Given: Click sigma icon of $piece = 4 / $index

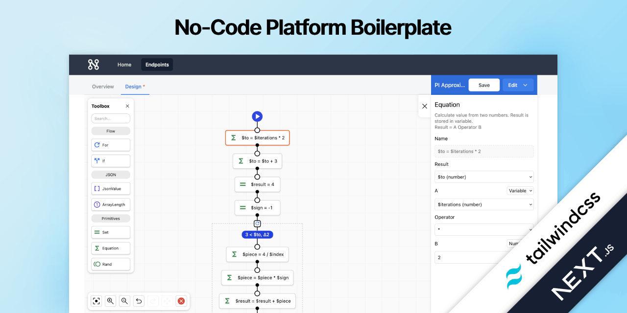Looking at the screenshot, I should tap(234, 254).
